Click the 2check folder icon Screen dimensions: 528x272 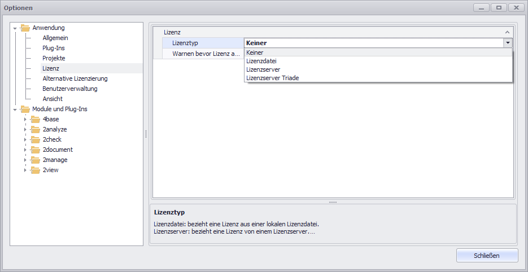36,139
